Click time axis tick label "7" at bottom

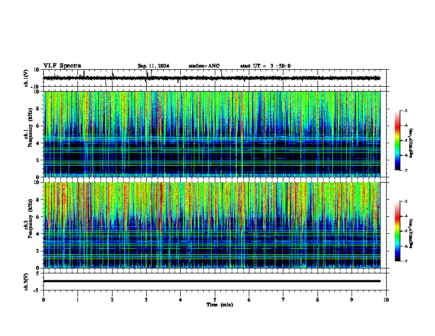tap(283, 300)
